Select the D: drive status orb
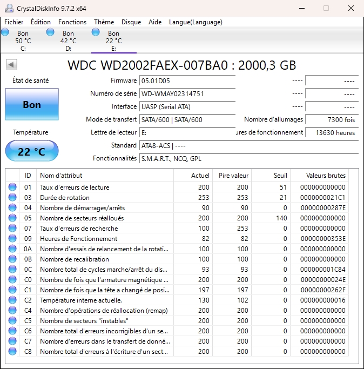 (51, 32)
